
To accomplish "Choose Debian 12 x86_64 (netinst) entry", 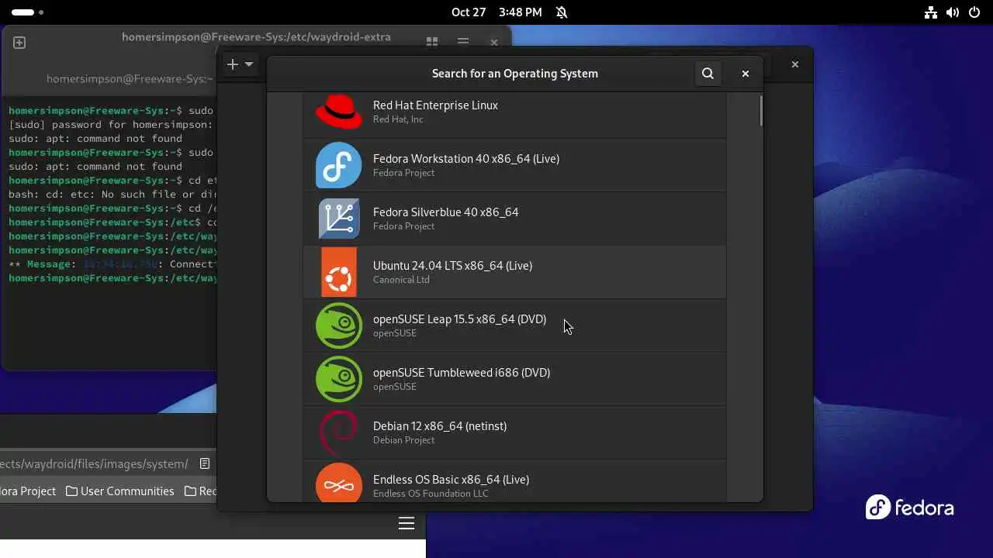I will point(515,432).
